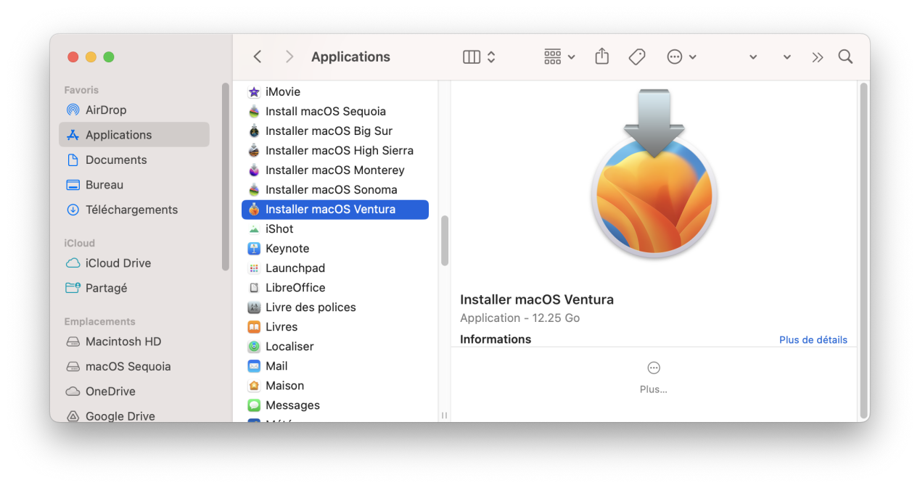Select the Livres app
Screen dimensions: 920x488
[335, 327]
